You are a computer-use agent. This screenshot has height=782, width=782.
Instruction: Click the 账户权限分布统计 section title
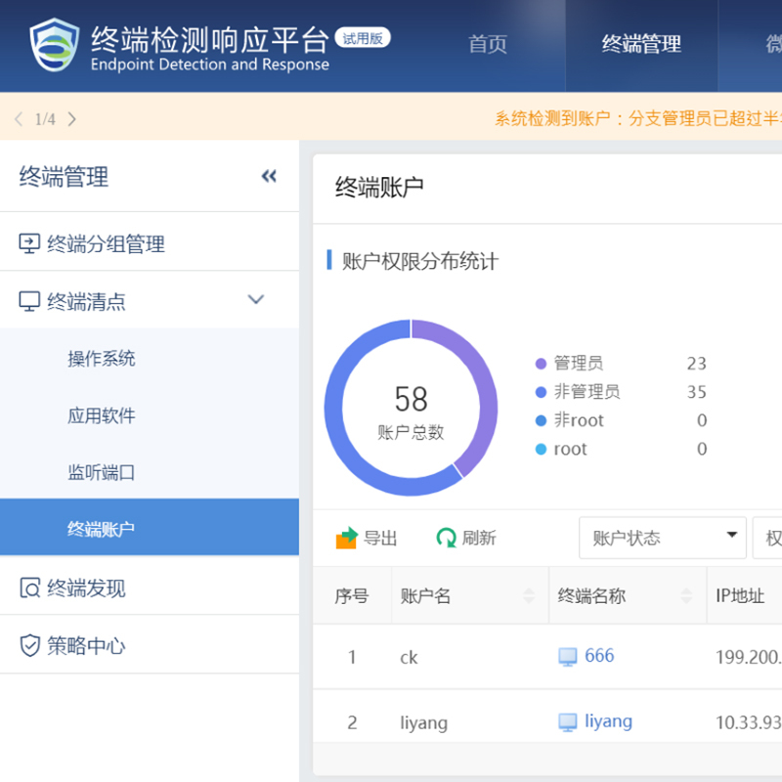[x=420, y=261]
